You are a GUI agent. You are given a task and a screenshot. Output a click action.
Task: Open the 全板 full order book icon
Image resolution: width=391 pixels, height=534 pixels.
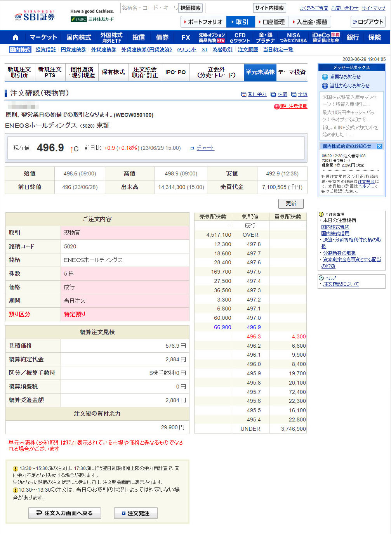[294, 94]
